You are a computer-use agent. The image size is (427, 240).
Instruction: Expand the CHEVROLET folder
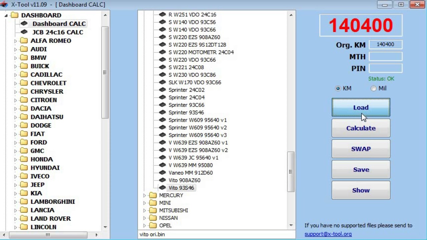[15, 83]
